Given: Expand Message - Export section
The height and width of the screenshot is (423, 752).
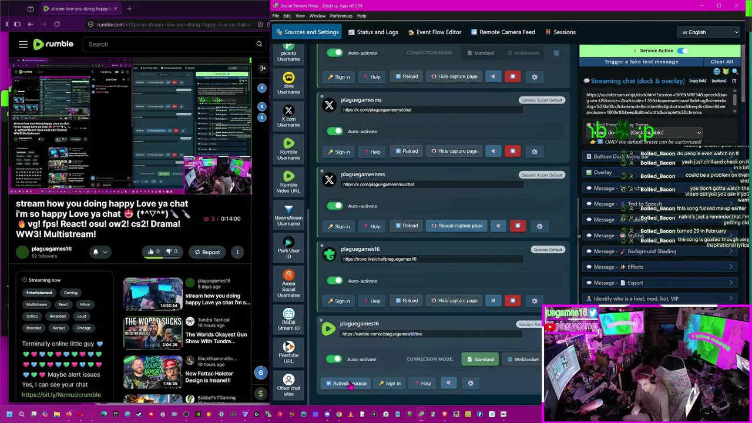Looking at the screenshot, I should pos(659,283).
